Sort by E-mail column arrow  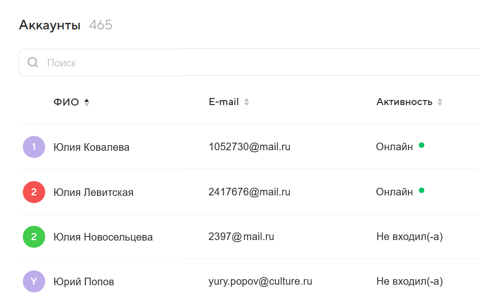(x=247, y=102)
